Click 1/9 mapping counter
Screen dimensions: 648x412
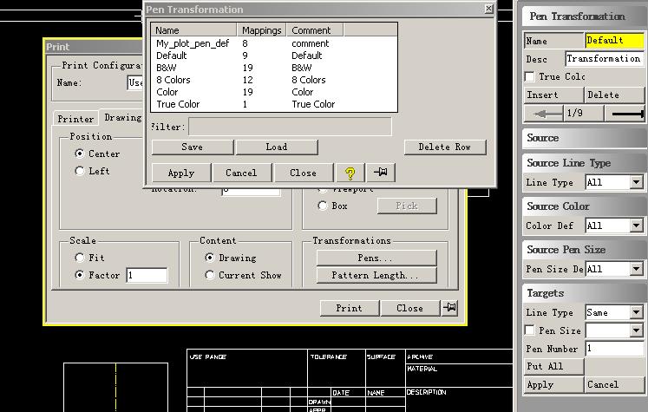click(x=584, y=114)
